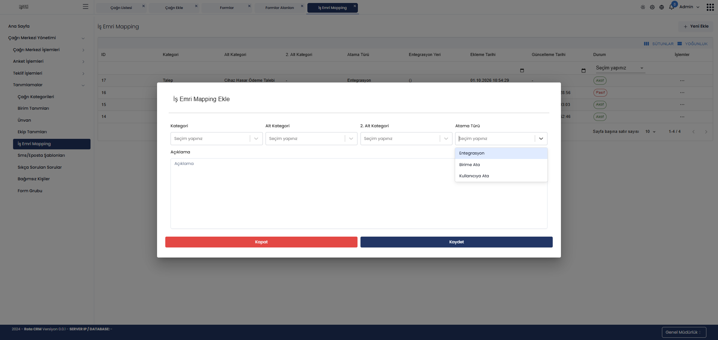Expand Teklif İşlemleri submenu
Screen dimensions: 718x340
[x=49, y=73]
